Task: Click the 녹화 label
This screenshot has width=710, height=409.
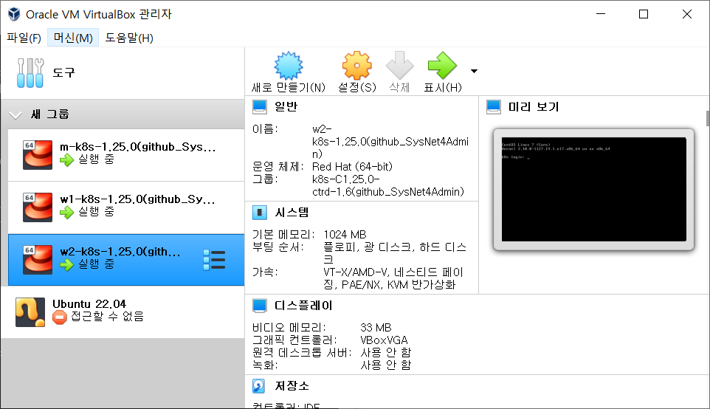Action: coord(265,365)
